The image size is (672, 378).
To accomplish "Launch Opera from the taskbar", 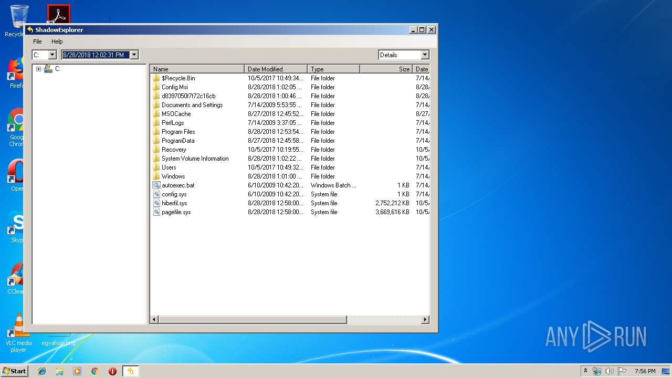I will click(x=112, y=371).
